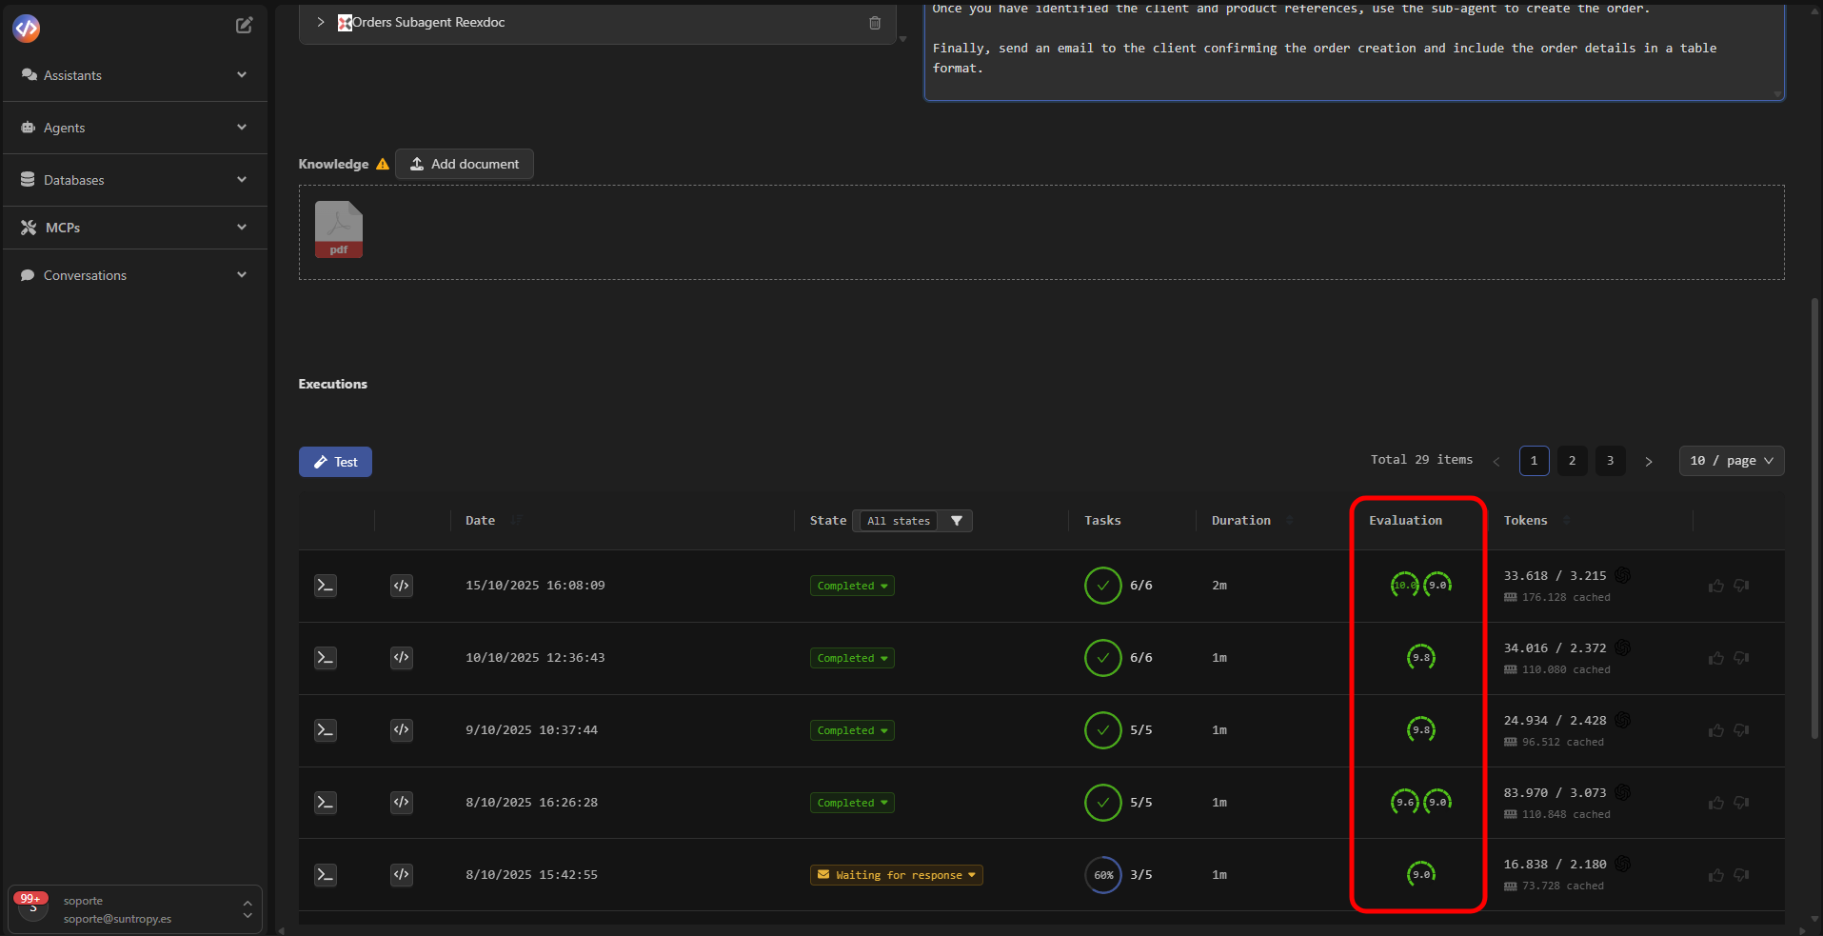Open terminal log for 8/10/2025 15:42:55 execution
The image size is (1823, 936).
(326, 875)
